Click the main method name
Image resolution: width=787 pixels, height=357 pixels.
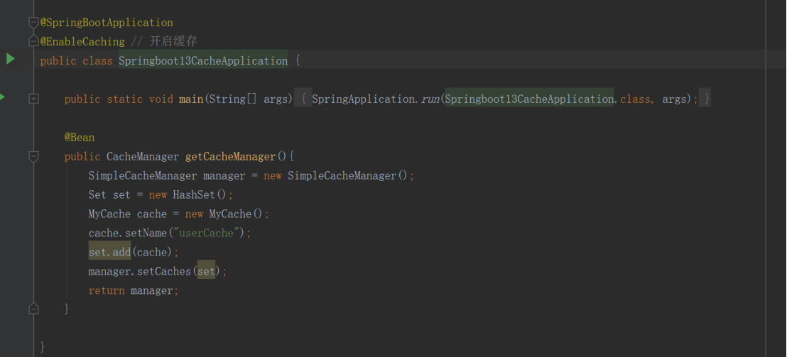tap(191, 99)
